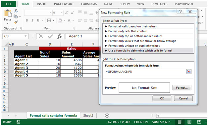
Task: Increase font size with larger A icon
Action: (67, 13)
